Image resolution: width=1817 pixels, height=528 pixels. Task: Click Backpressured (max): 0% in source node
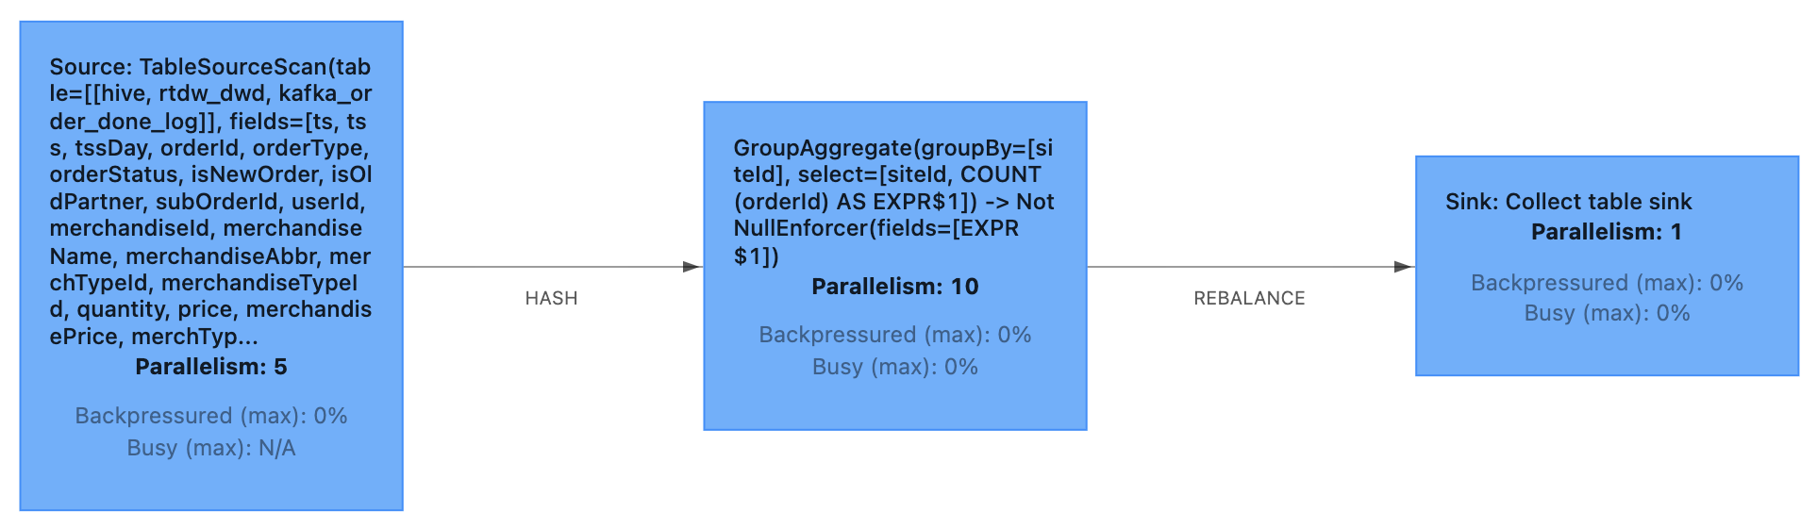211,416
